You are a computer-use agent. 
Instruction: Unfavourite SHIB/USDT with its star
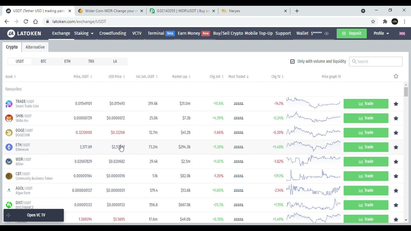(396, 118)
